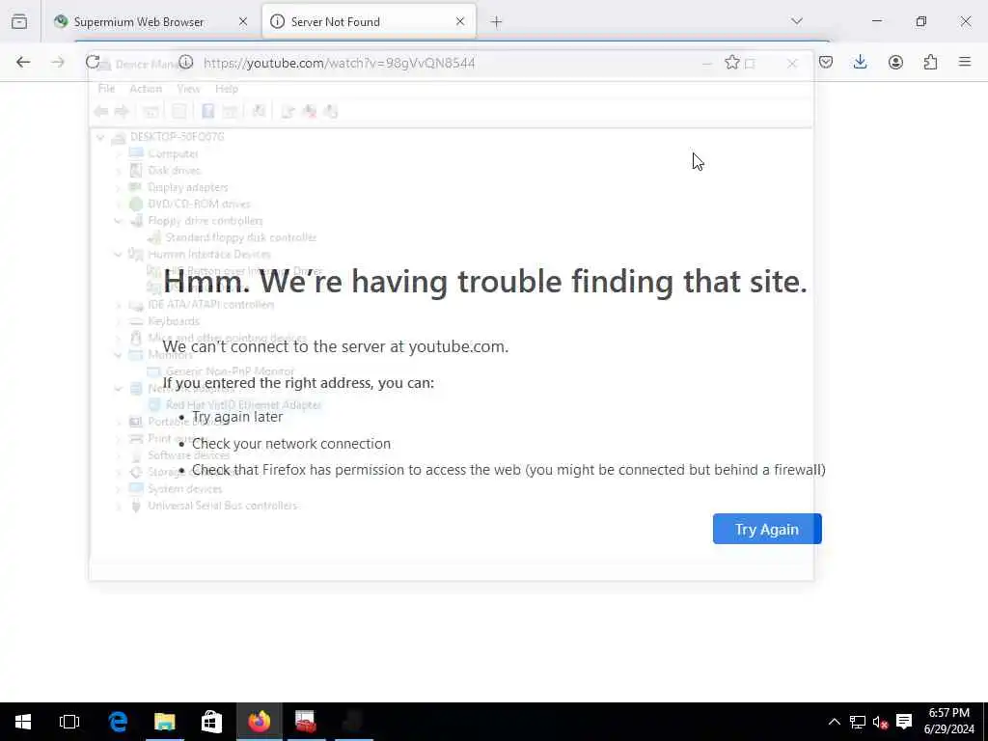Expand Keyboards node in Device Manager
Image resolution: width=988 pixels, height=741 pixels.
(x=118, y=321)
